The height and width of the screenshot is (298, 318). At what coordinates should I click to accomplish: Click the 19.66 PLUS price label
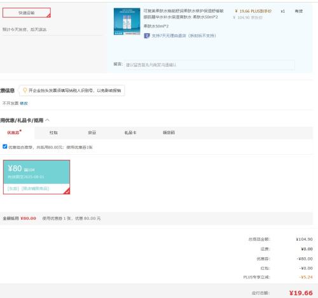pos(253,11)
